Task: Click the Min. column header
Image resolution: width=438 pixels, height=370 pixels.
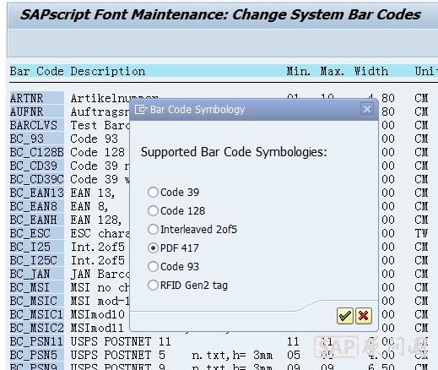Action: tap(299, 71)
